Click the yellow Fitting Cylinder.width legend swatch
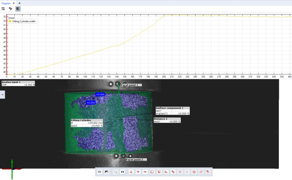This screenshot has width=292, height=180. (10, 21)
